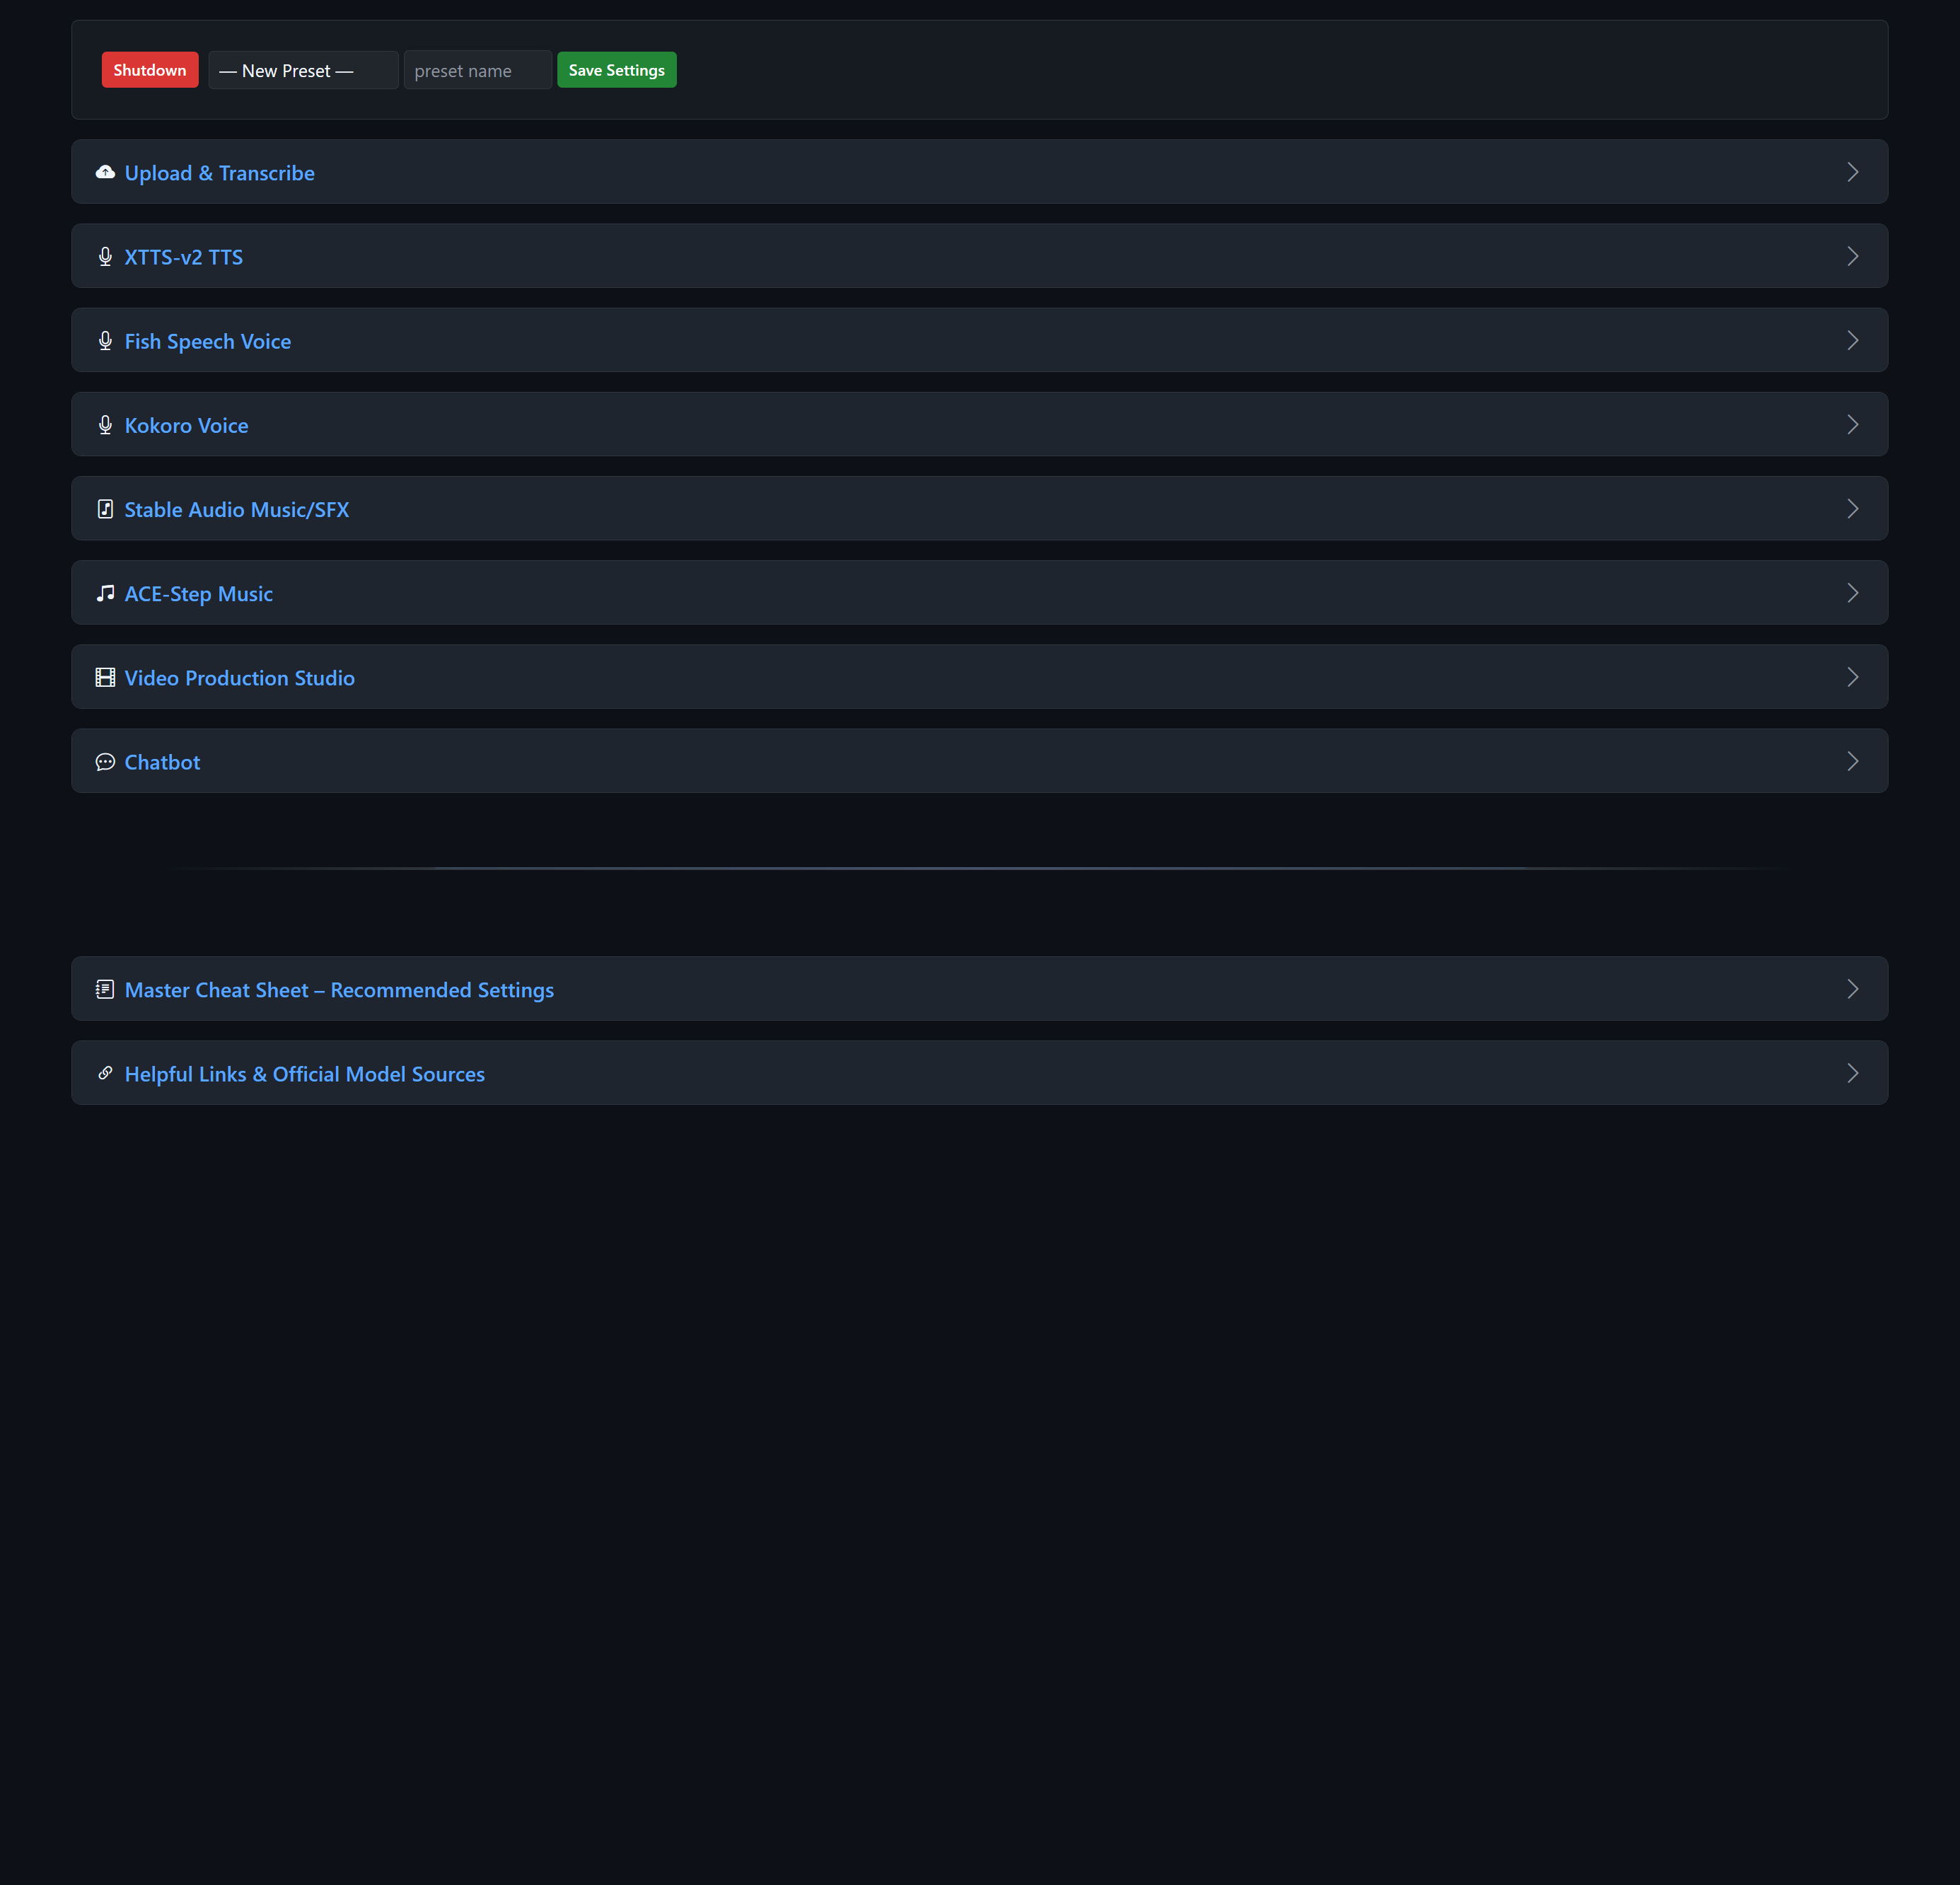Screen dimensions: 1960x1885
Task: Open the Fish Speech Voice title
Action: (x=208, y=341)
